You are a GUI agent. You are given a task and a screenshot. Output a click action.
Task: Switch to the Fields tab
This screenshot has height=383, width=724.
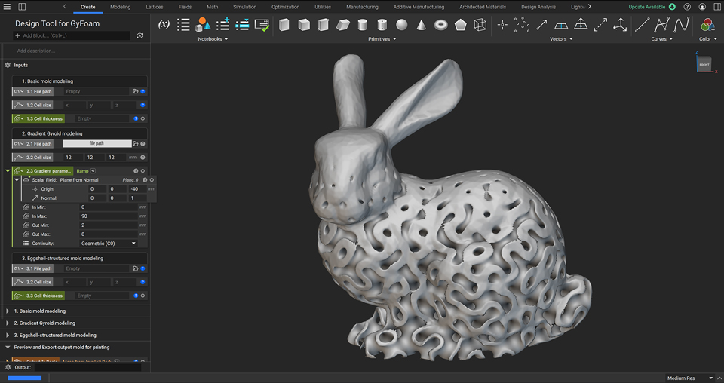click(x=185, y=7)
